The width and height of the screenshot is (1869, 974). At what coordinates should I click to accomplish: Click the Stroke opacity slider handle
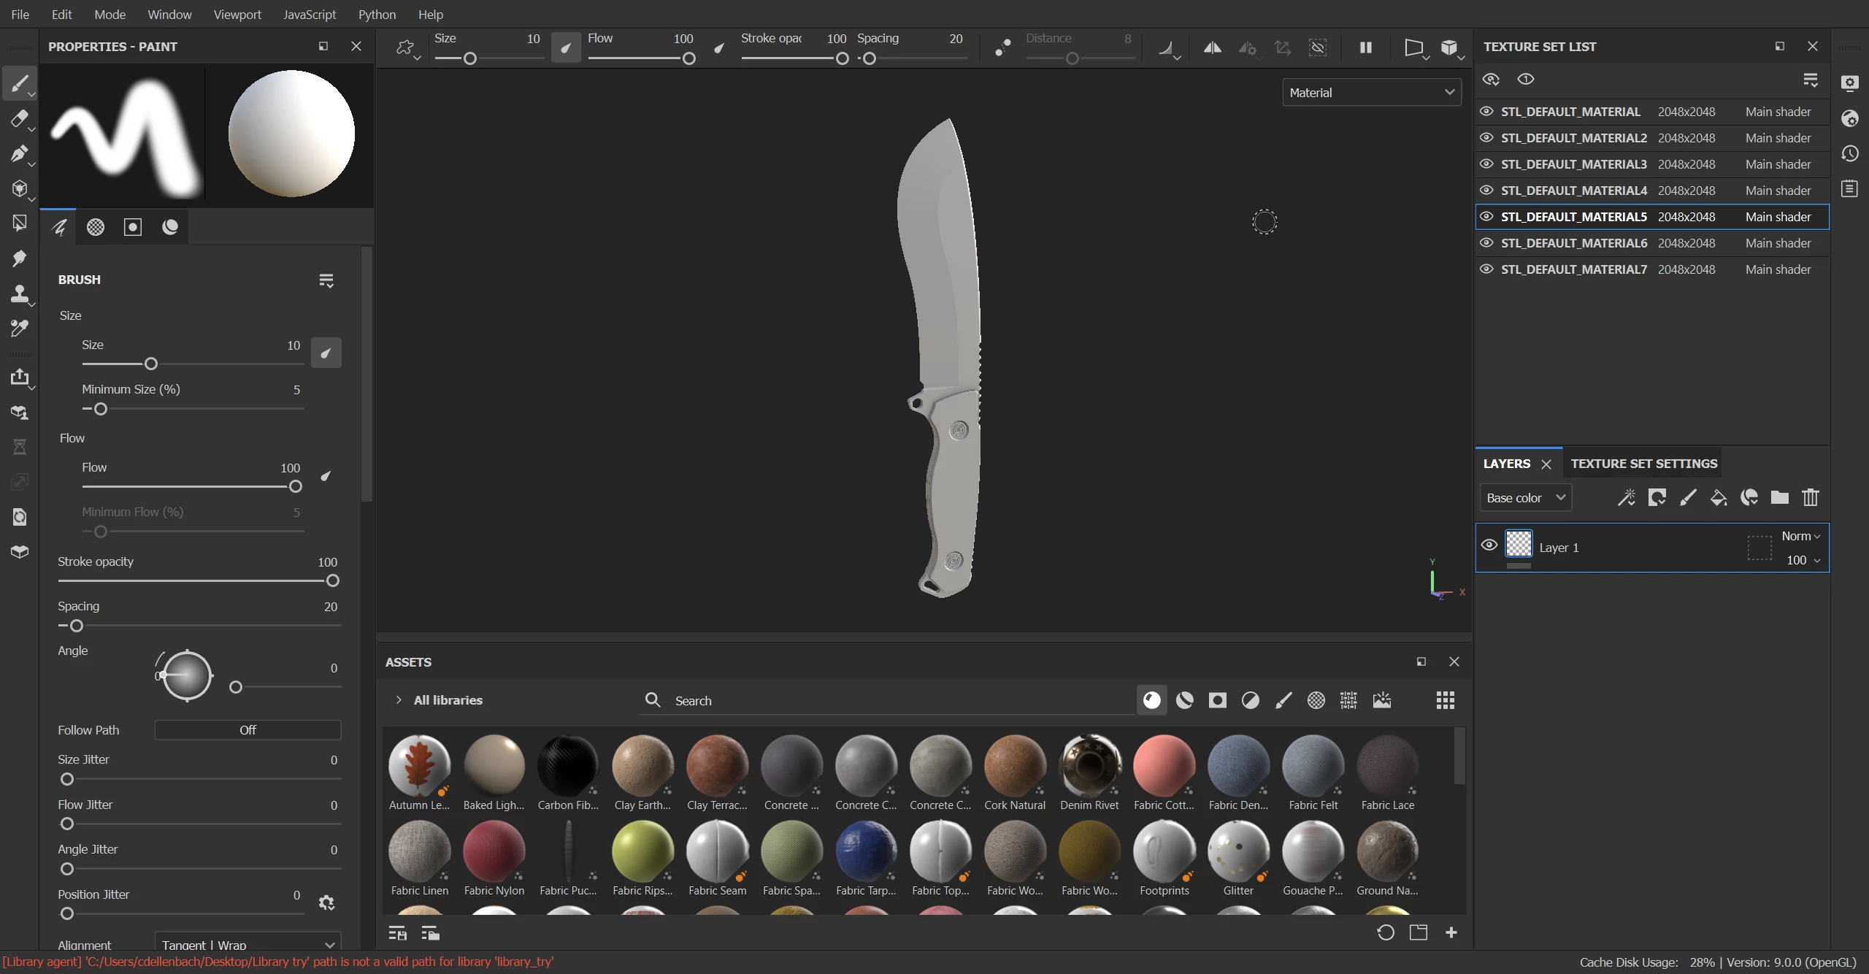pyautogui.click(x=333, y=581)
